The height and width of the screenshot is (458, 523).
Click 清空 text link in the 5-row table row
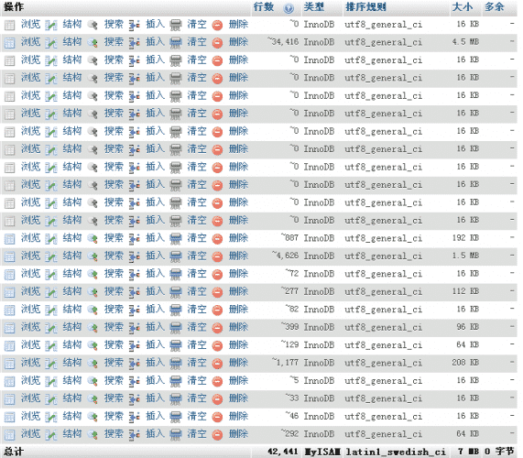(x=197, y=380)
